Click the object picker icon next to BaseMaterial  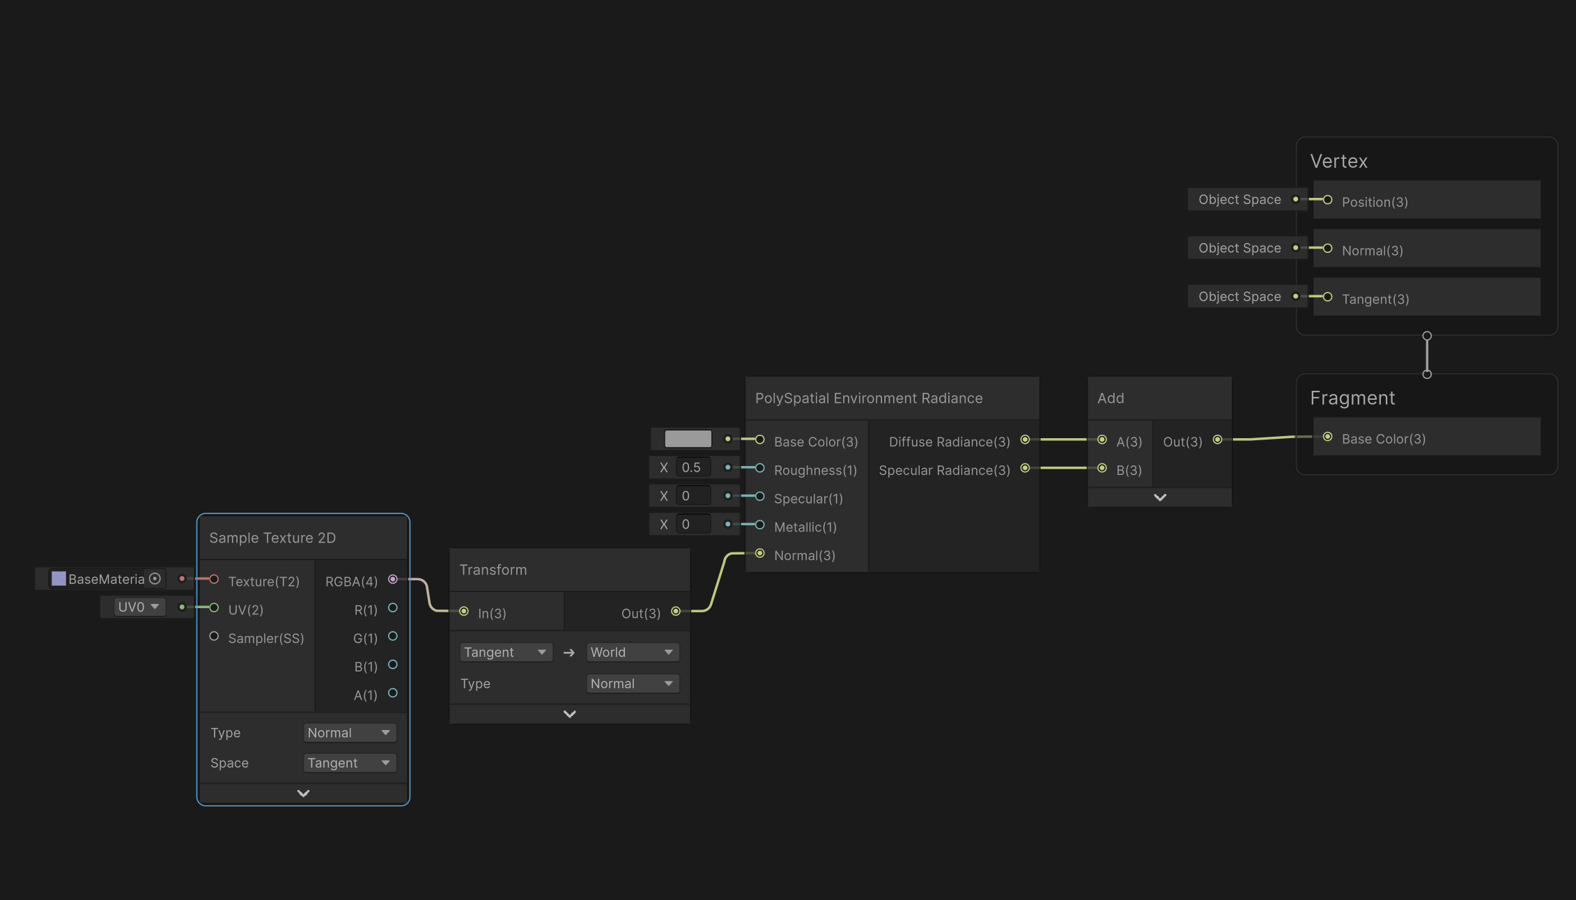[x=155, y=579]
